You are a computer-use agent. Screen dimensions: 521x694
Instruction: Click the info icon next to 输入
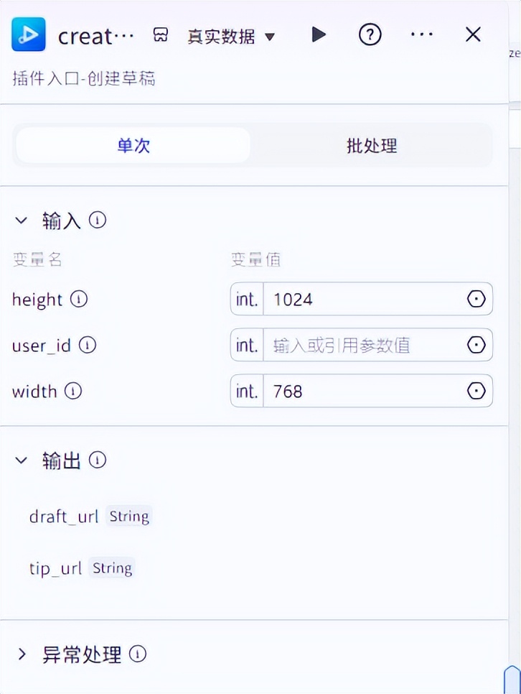(x=98, y=221)
